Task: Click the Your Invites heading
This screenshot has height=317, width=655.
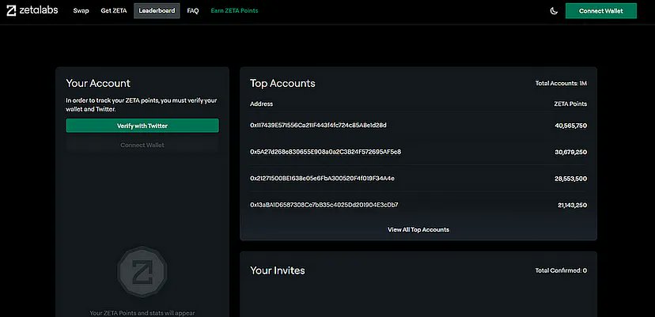Action: 278,270
